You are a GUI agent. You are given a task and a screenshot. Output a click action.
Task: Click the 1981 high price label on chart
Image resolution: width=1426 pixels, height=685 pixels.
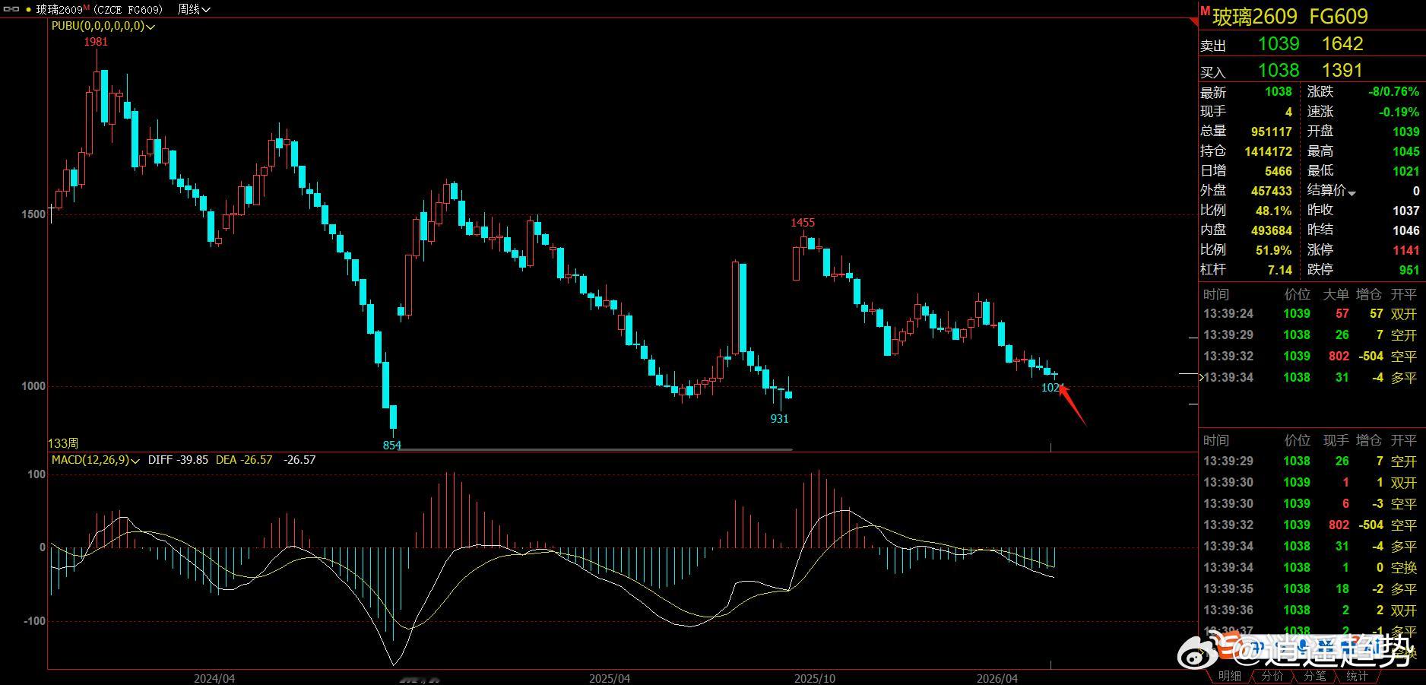click(96, 42)
